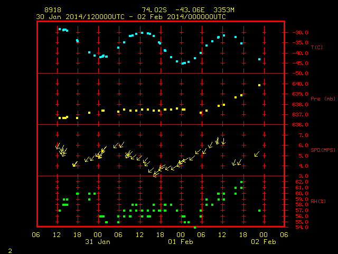This screenshot has height=254, width=338.
Task: Click the RH(%) humidity axis label
Action: point(318,201)
